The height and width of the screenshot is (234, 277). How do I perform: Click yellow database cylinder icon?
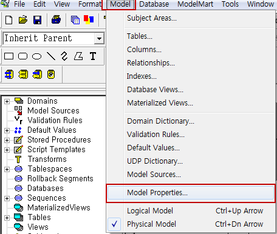click(x=51, y=75)
